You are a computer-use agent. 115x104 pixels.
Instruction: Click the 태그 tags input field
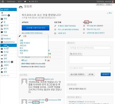click(90, 68)
